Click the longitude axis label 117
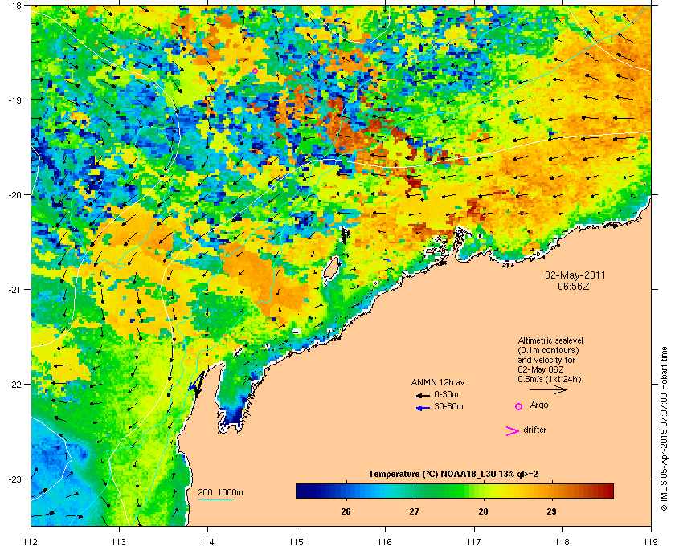The width and height of the screenshot is (675, 546). coord(474,541)
